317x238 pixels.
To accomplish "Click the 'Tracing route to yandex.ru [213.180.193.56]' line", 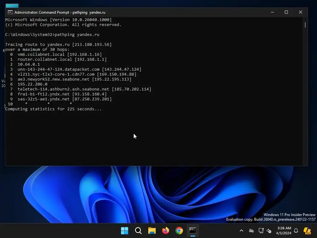I will pyautogui.click(x=59, y=45).
